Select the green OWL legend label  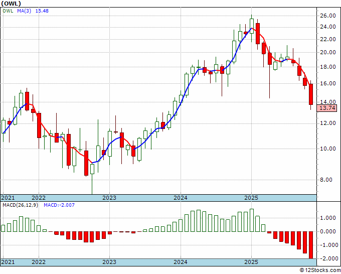click(x=8, y=11)
